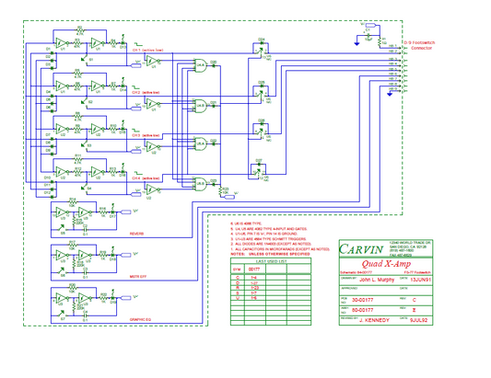The width and height of the screenshot is (491, 378).
Task: Select capacitor C1 near the connector
Action: (x=368, y=36)
